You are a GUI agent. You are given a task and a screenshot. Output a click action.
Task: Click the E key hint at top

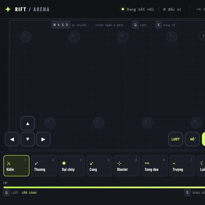tap(159, 25)
